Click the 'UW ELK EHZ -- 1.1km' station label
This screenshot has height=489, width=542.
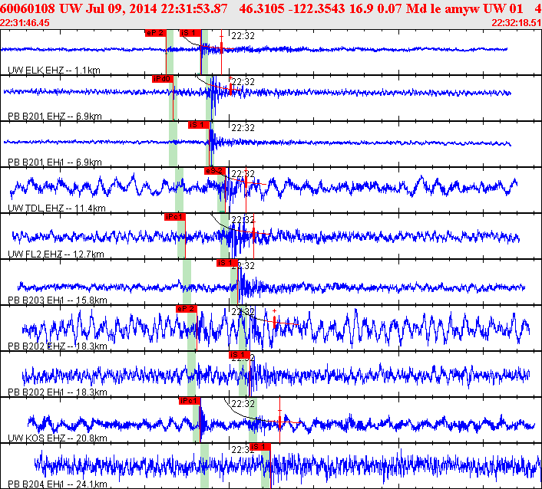[x=54, y=71]
